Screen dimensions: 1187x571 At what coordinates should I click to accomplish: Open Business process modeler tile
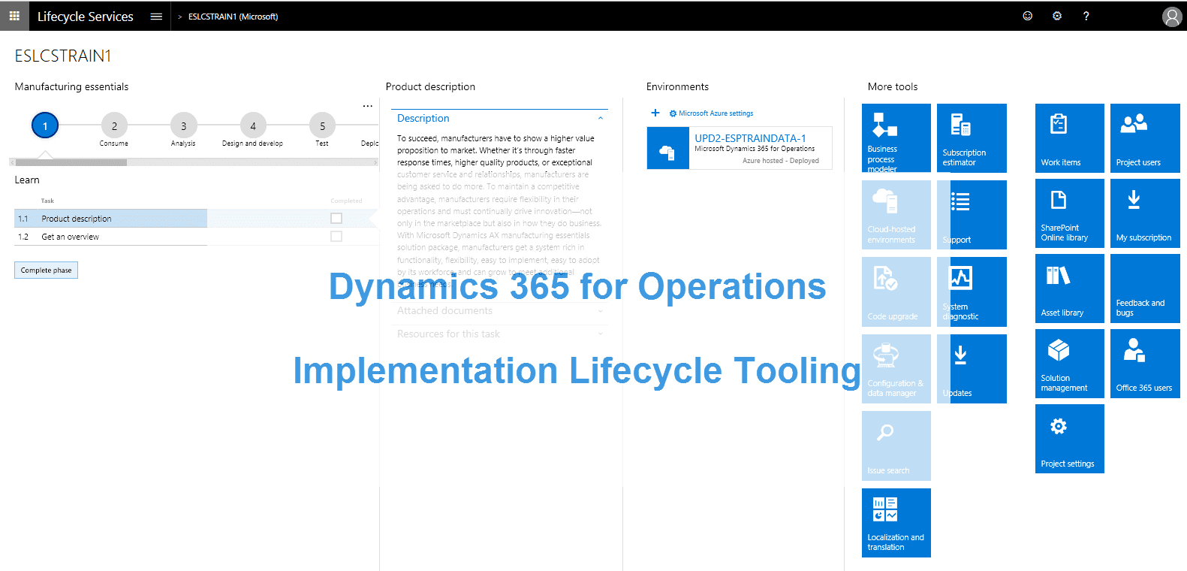pos(896,138)
